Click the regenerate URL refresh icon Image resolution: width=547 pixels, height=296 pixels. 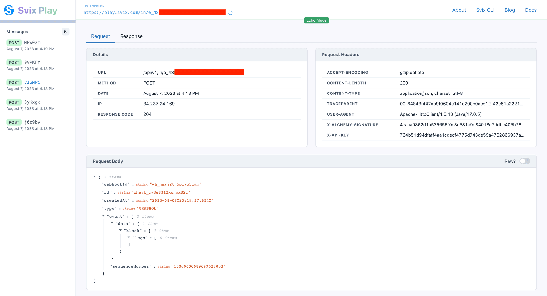click(x=230, y=13)
